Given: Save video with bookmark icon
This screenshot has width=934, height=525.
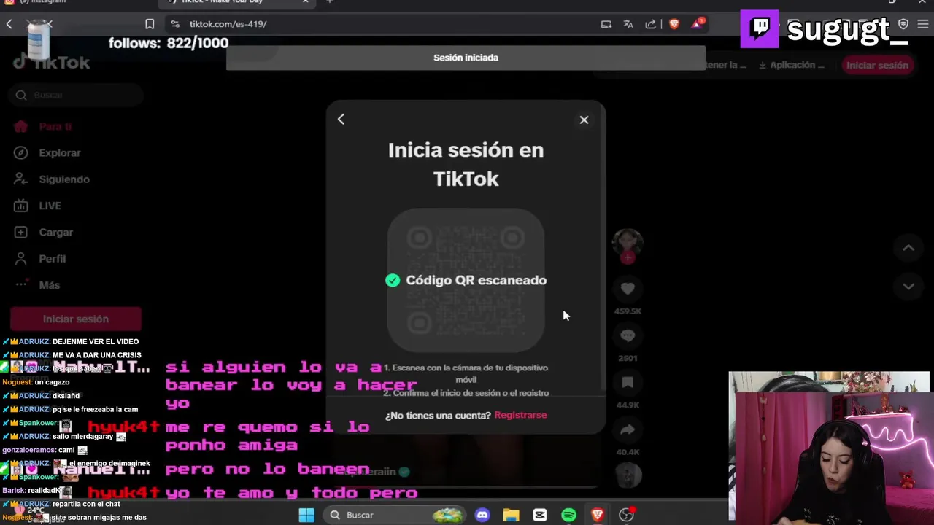Looking at the screenshot, I should click(628, 382).
